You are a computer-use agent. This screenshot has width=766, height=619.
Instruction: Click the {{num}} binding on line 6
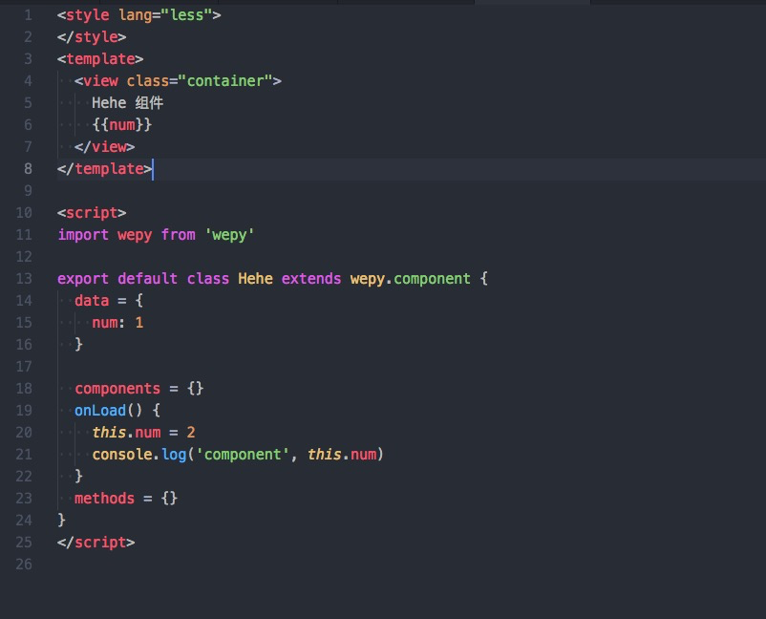(x=124, y=124)
